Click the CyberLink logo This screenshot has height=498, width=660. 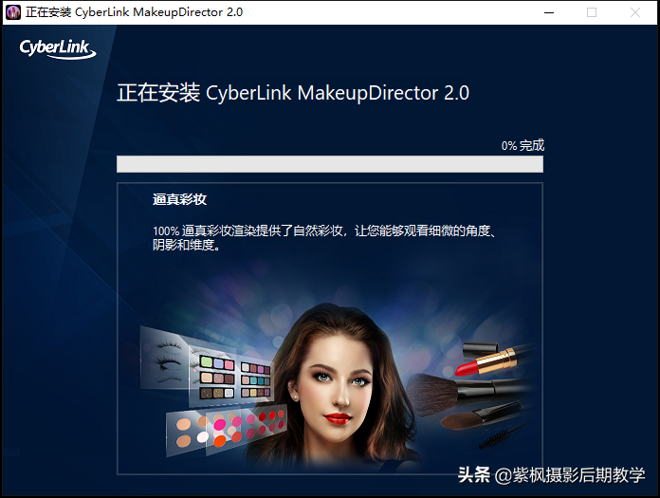tap(58, 48)
